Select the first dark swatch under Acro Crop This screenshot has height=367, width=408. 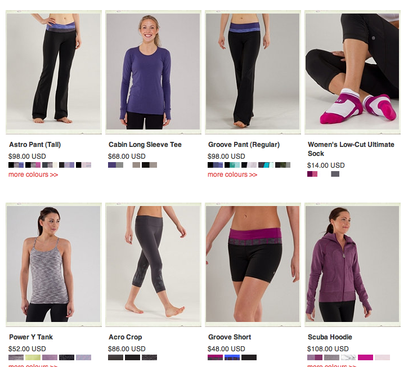click(x=115, y=357)
